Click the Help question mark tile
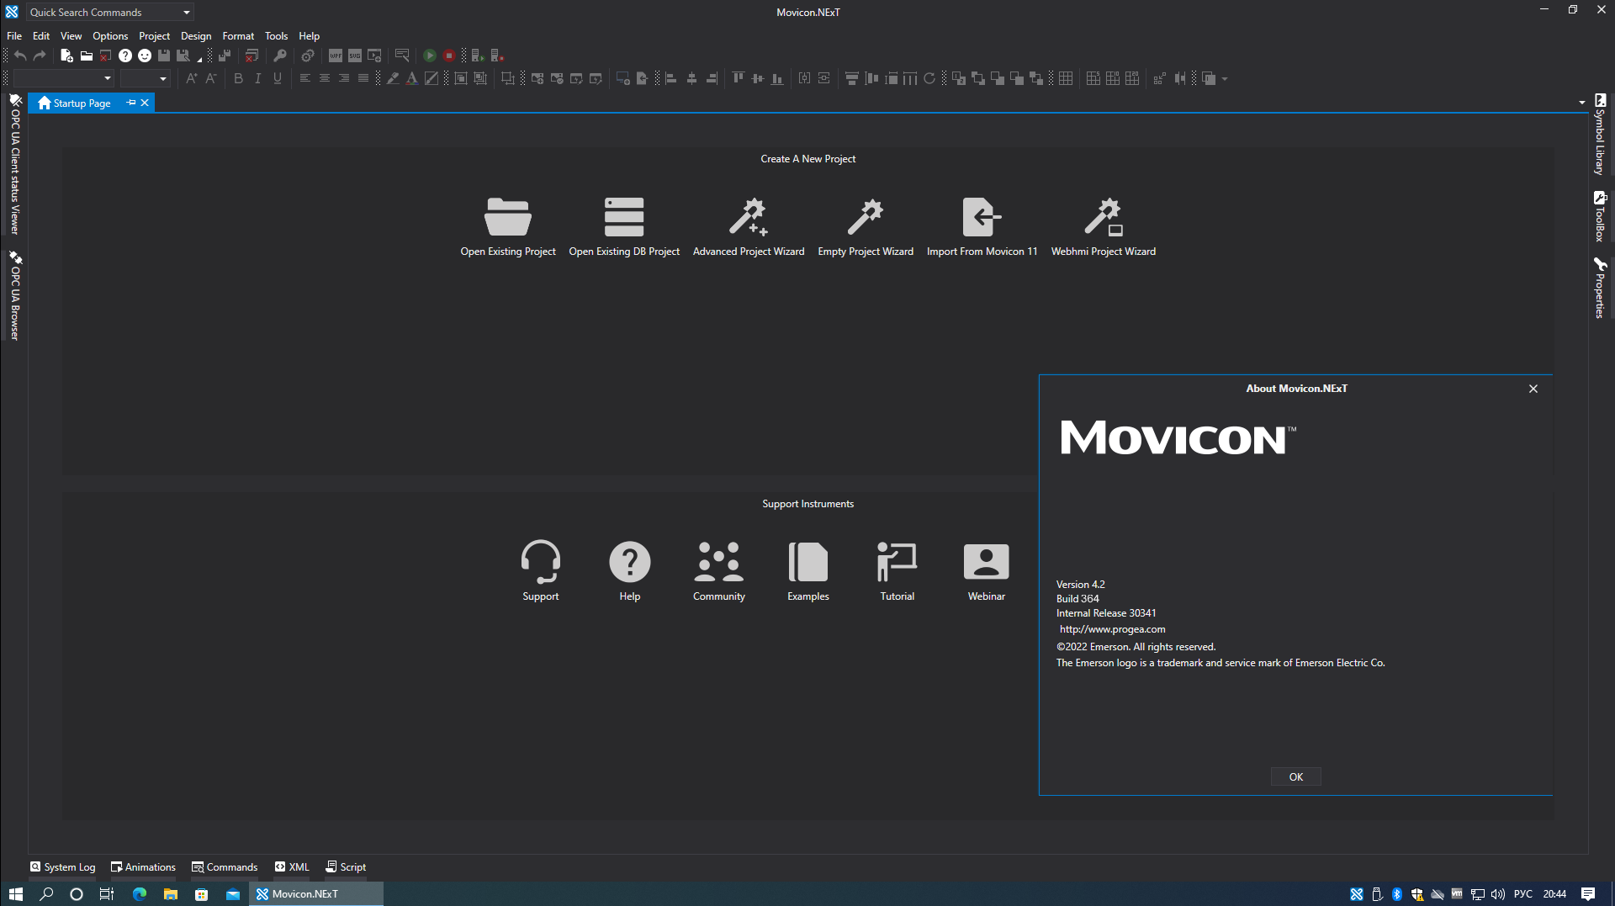The height and width of the screenshot is (906, 1615). [x=630, y=562]
